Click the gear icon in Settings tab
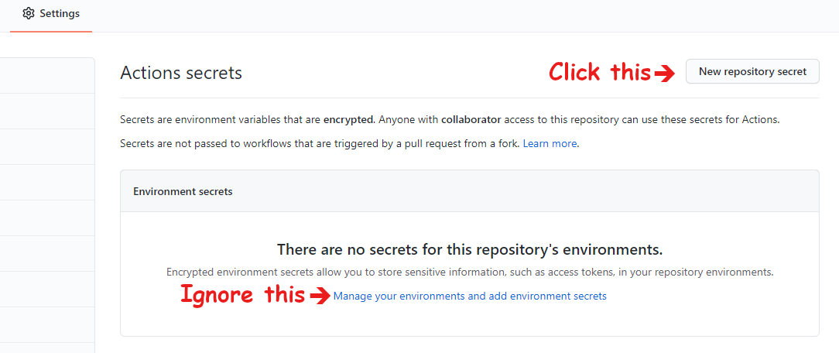The width and height of the screenshot is (839, 353). coord(29,13)
